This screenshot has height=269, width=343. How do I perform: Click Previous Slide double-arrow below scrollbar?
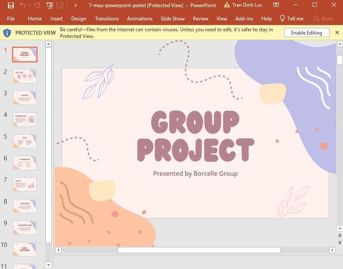pyautogui.click(x=340, y=236)
